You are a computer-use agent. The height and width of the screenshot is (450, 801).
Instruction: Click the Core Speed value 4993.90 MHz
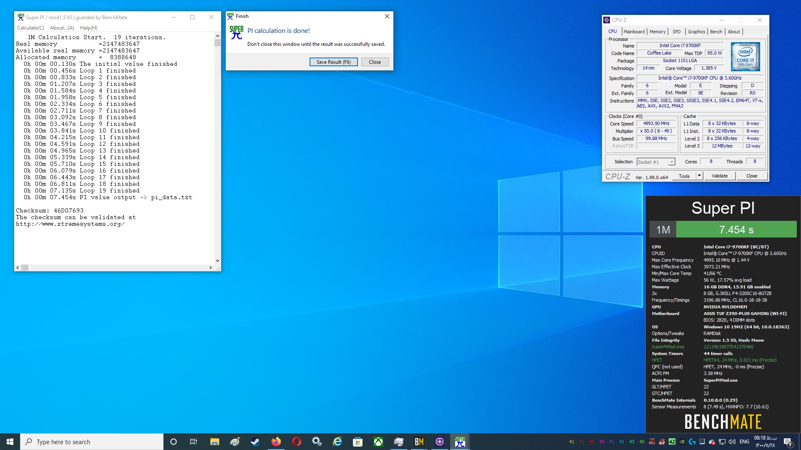tap(656, 124)
